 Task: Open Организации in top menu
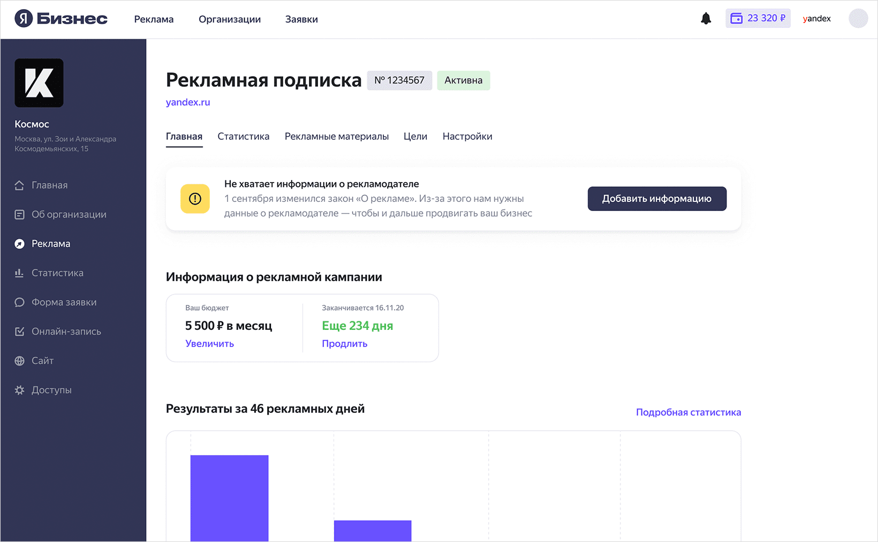230,19
